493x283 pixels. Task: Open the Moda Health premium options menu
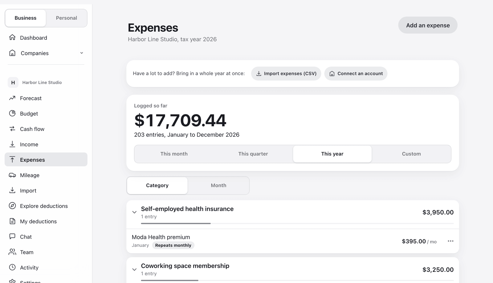pyautogui.click(x=450, y=241)
